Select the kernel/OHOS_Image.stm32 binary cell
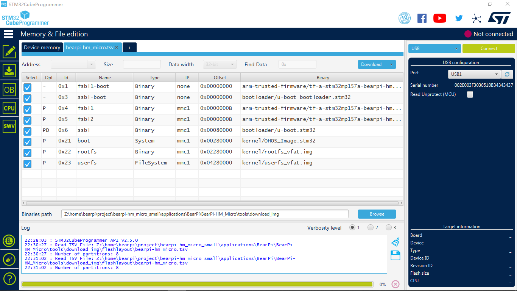This screenshot has height=291, width=517. click(x=322, y=141)
